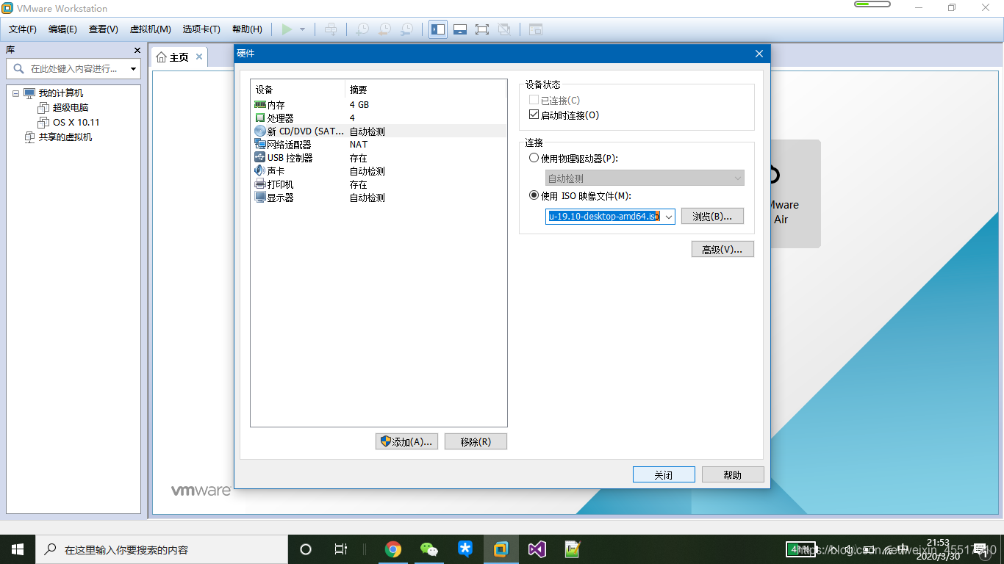Click the send Ctrl+Alt+Del toolbar icon
1004x564 pixels.
(331, 29)
